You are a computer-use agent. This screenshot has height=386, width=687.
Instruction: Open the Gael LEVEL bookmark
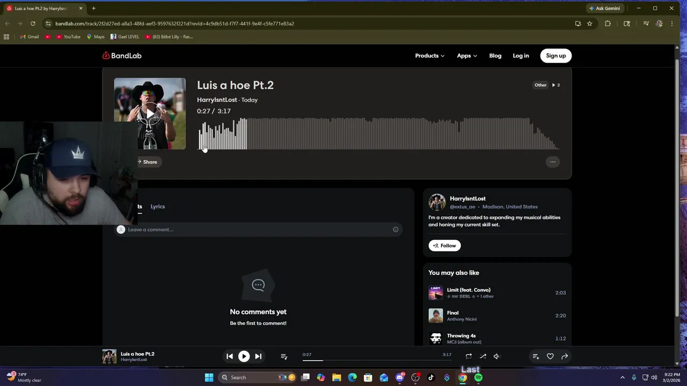125,37
